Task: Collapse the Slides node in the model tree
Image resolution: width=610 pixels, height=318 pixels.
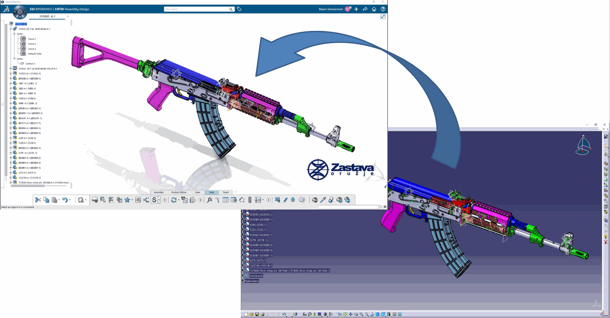Action: (x=15, y=34)
